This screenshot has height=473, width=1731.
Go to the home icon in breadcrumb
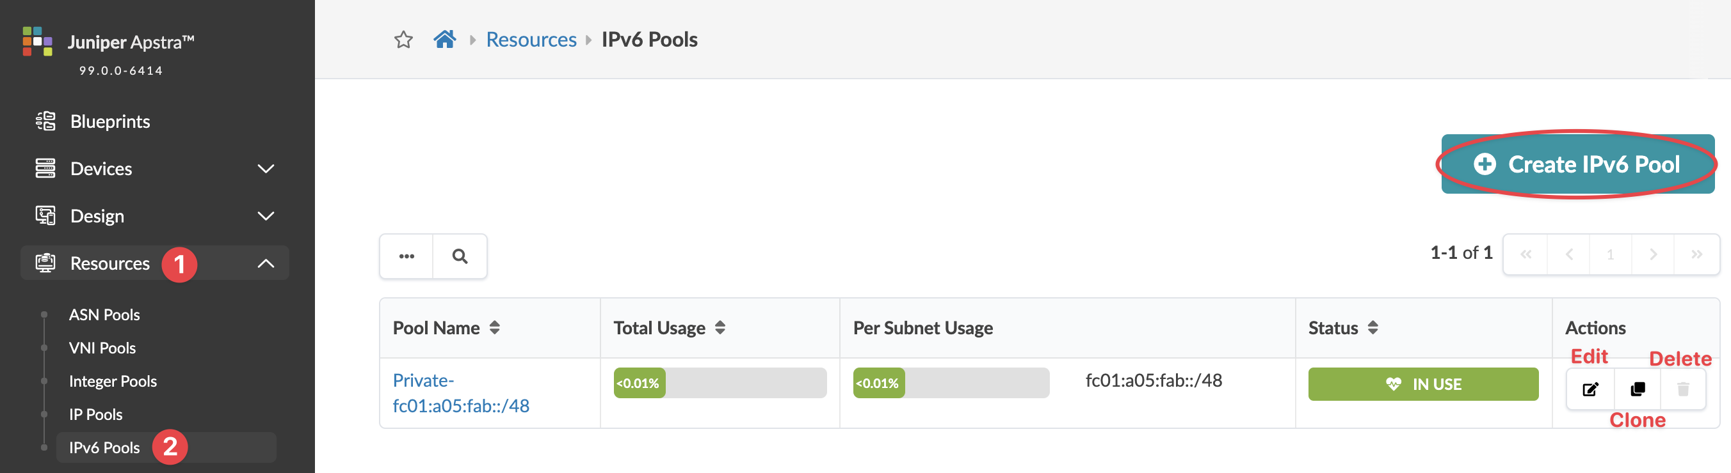coord(444,40)
